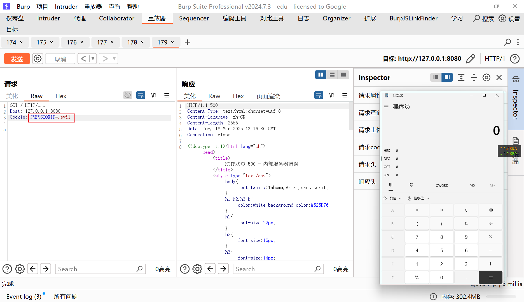Viewport: 524px width, 302px height.
Task: Click calculator backspace key
Action: tap(491, 210)
